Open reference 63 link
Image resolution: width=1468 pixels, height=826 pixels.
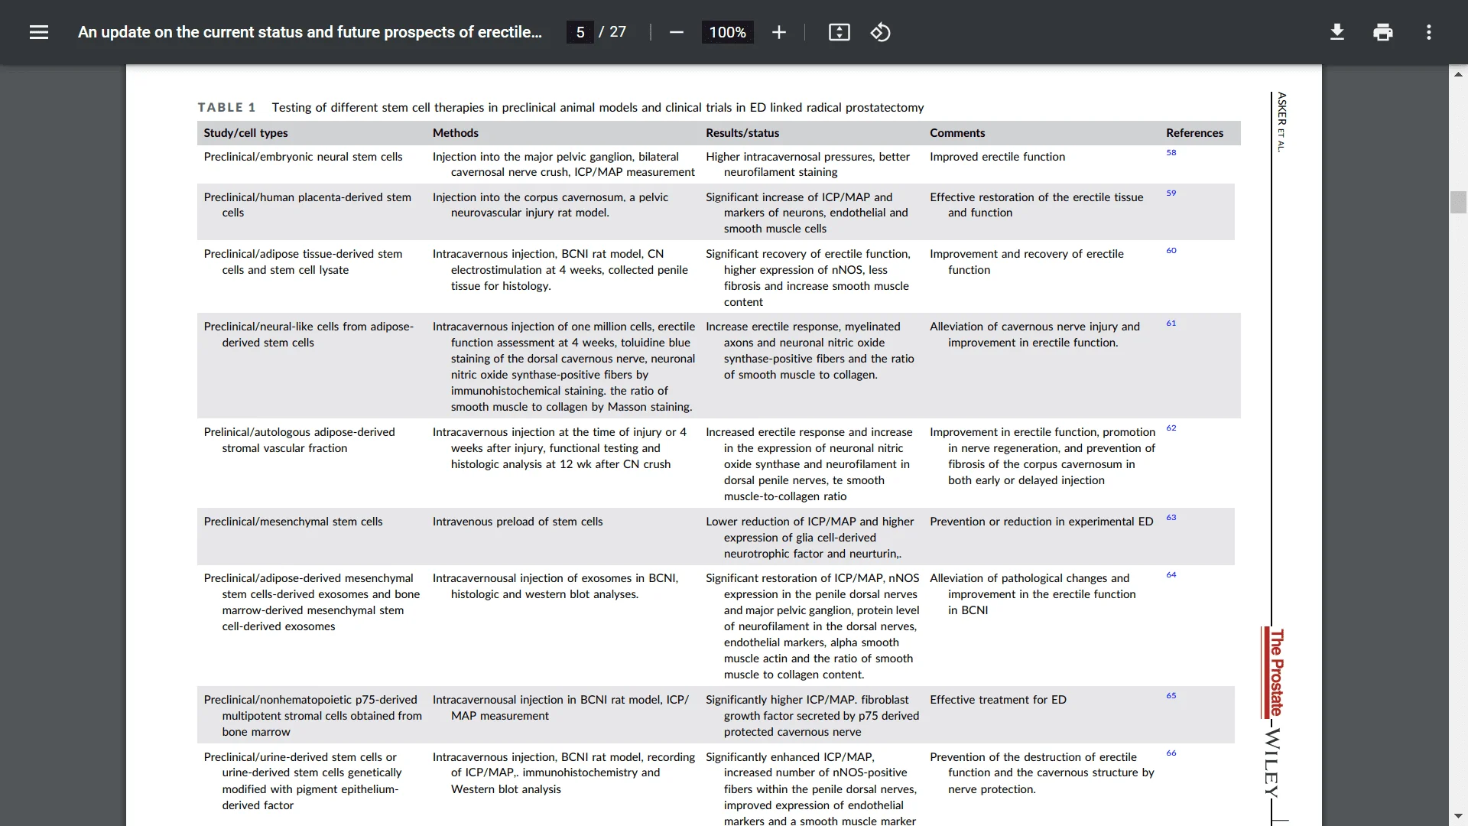[x=1171, y=517]
